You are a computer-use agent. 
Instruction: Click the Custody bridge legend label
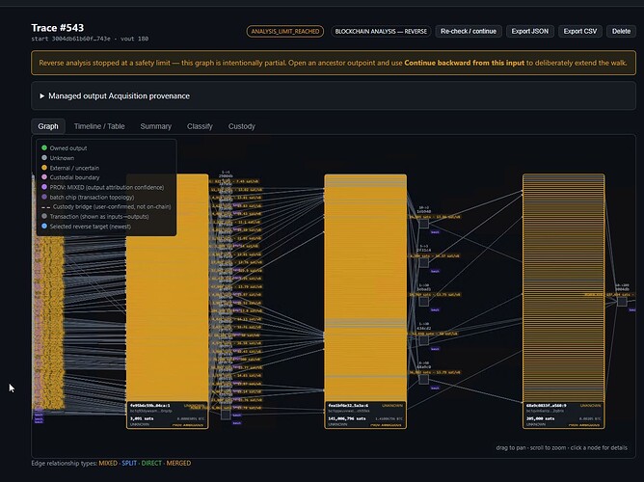tap(112, 207)
